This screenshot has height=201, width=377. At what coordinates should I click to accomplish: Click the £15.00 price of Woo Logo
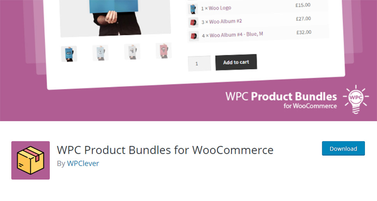click(303, 5)
